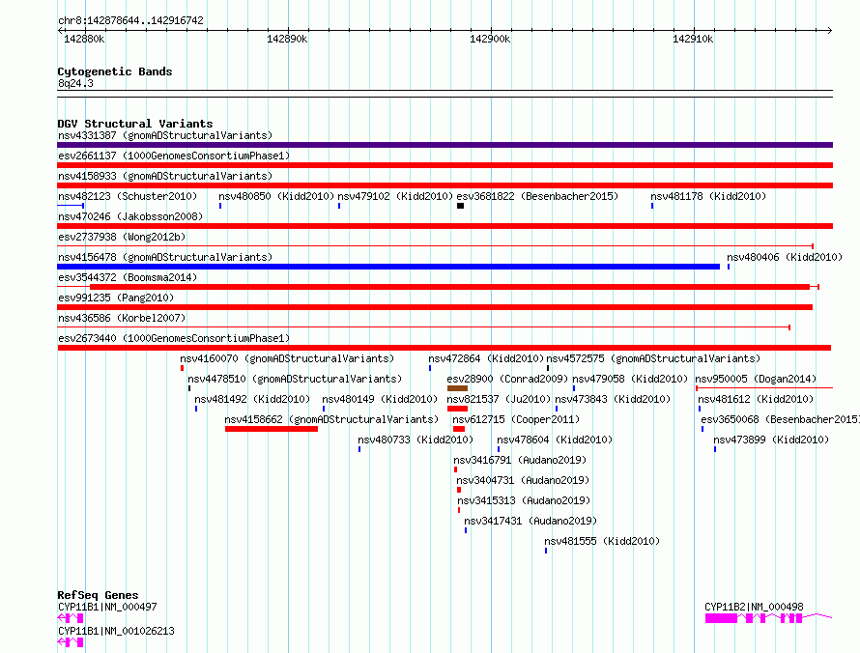Image resolution: width=860 pixels, height=653 pixels.
Task: Select nsv473843 (Kidd2010) variant label
Action: point(613,399)
